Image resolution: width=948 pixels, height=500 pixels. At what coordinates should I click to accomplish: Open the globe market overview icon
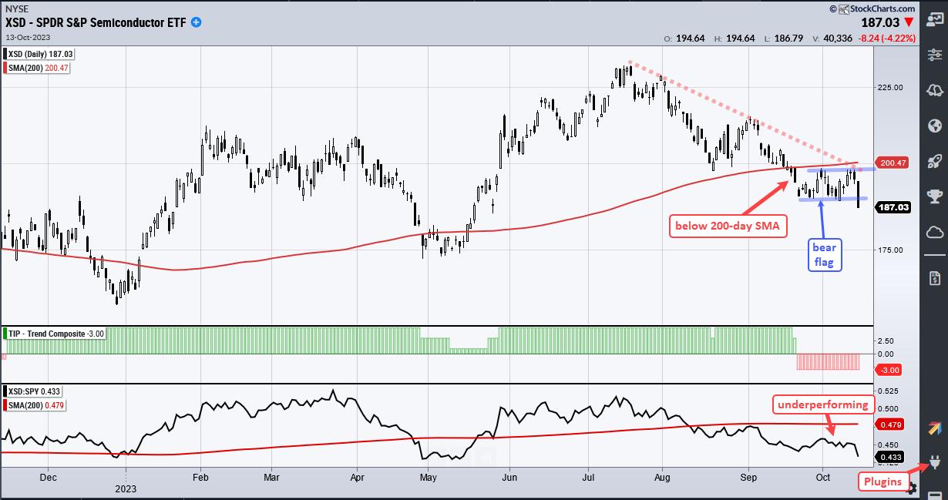(934, 125)
